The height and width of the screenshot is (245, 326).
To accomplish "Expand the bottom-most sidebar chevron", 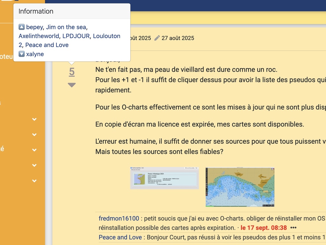I will 34,181.
